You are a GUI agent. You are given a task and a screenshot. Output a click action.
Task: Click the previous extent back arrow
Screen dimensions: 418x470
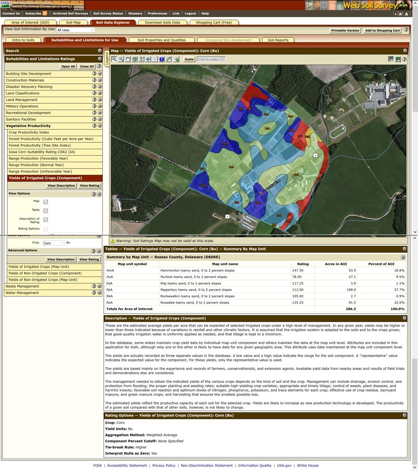(148, 59)
